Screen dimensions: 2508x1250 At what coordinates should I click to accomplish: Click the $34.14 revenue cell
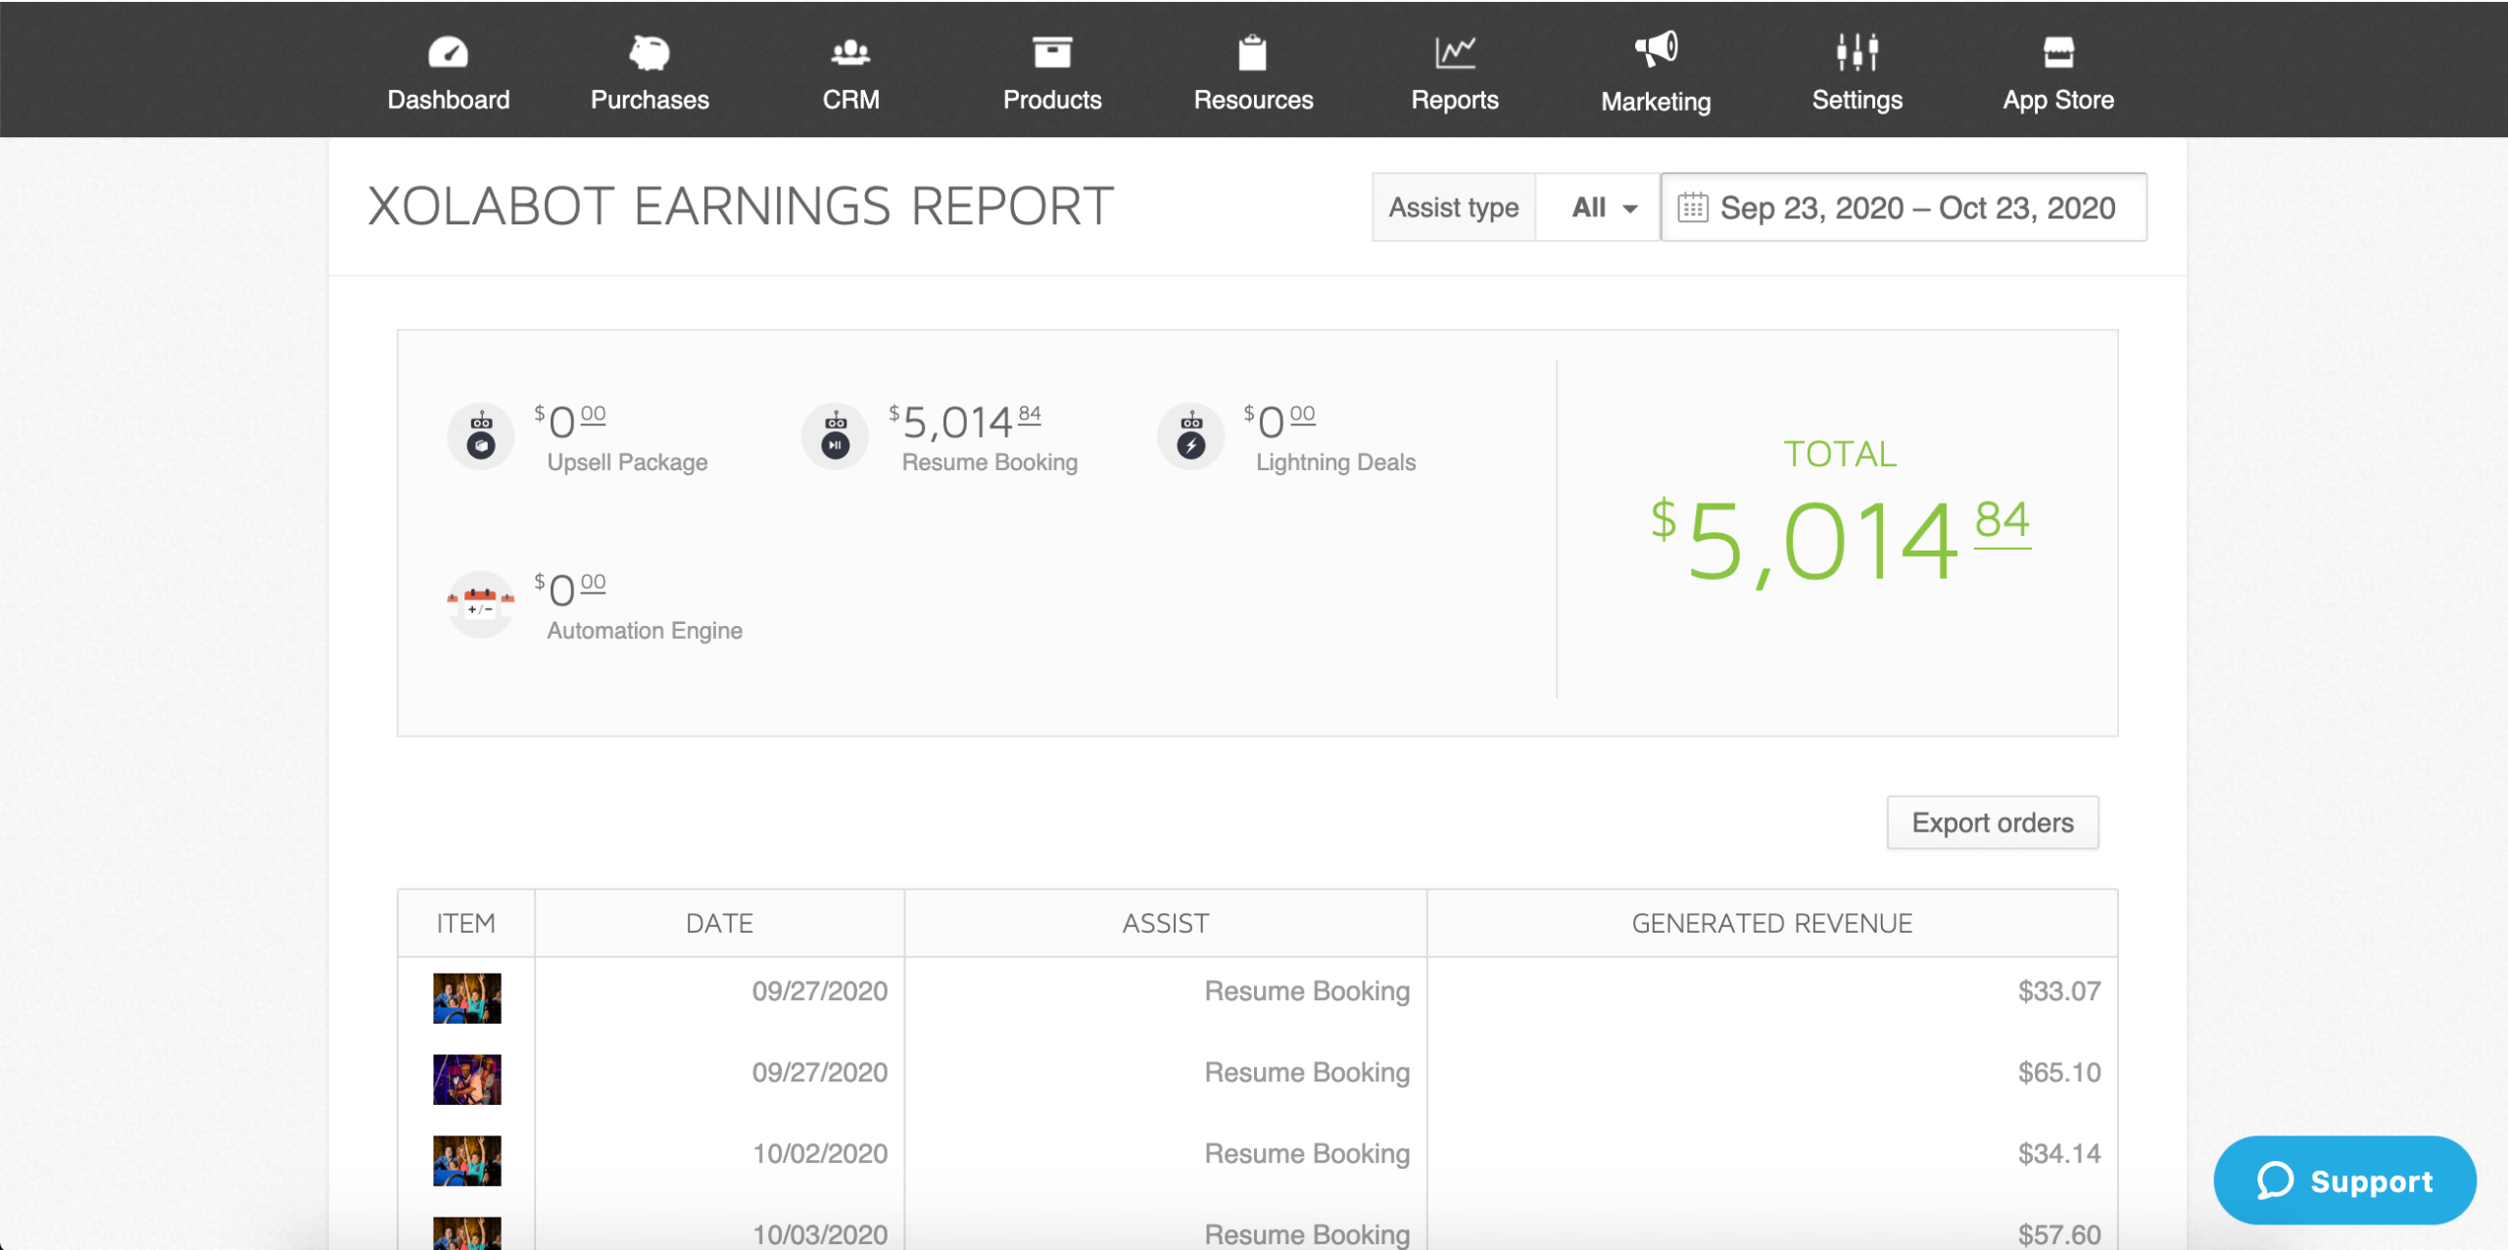pos(2059,1154)
